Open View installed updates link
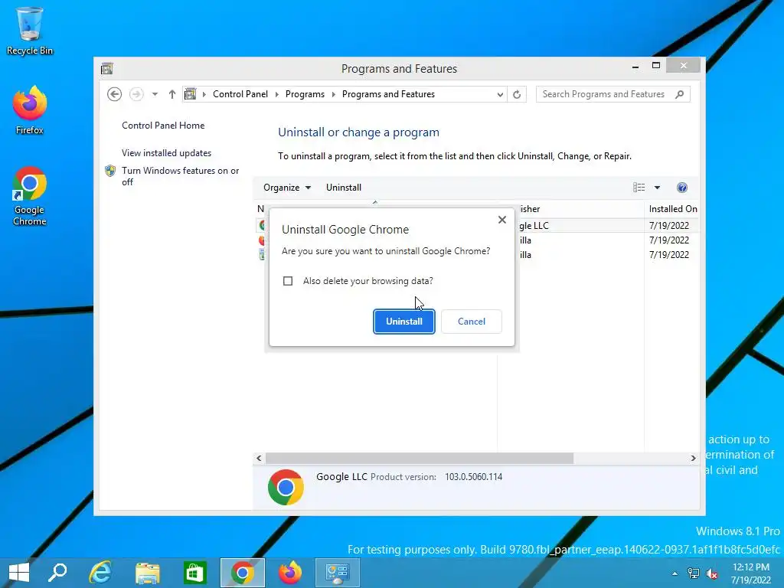The width and height of the screenshot is (784, 588). point(166,153)
